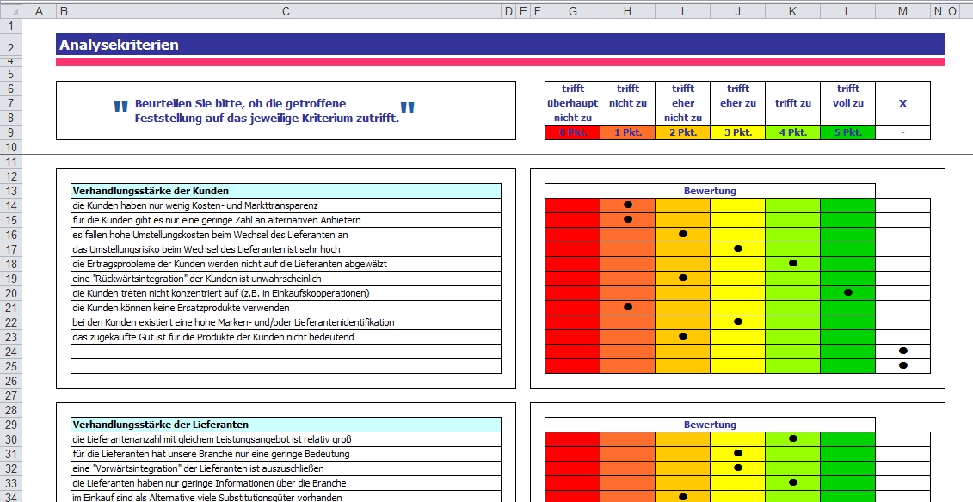Click the orange '1 Pkt.' legend cell
Viewport: 973px width, 502px height.
pos(627,132)
